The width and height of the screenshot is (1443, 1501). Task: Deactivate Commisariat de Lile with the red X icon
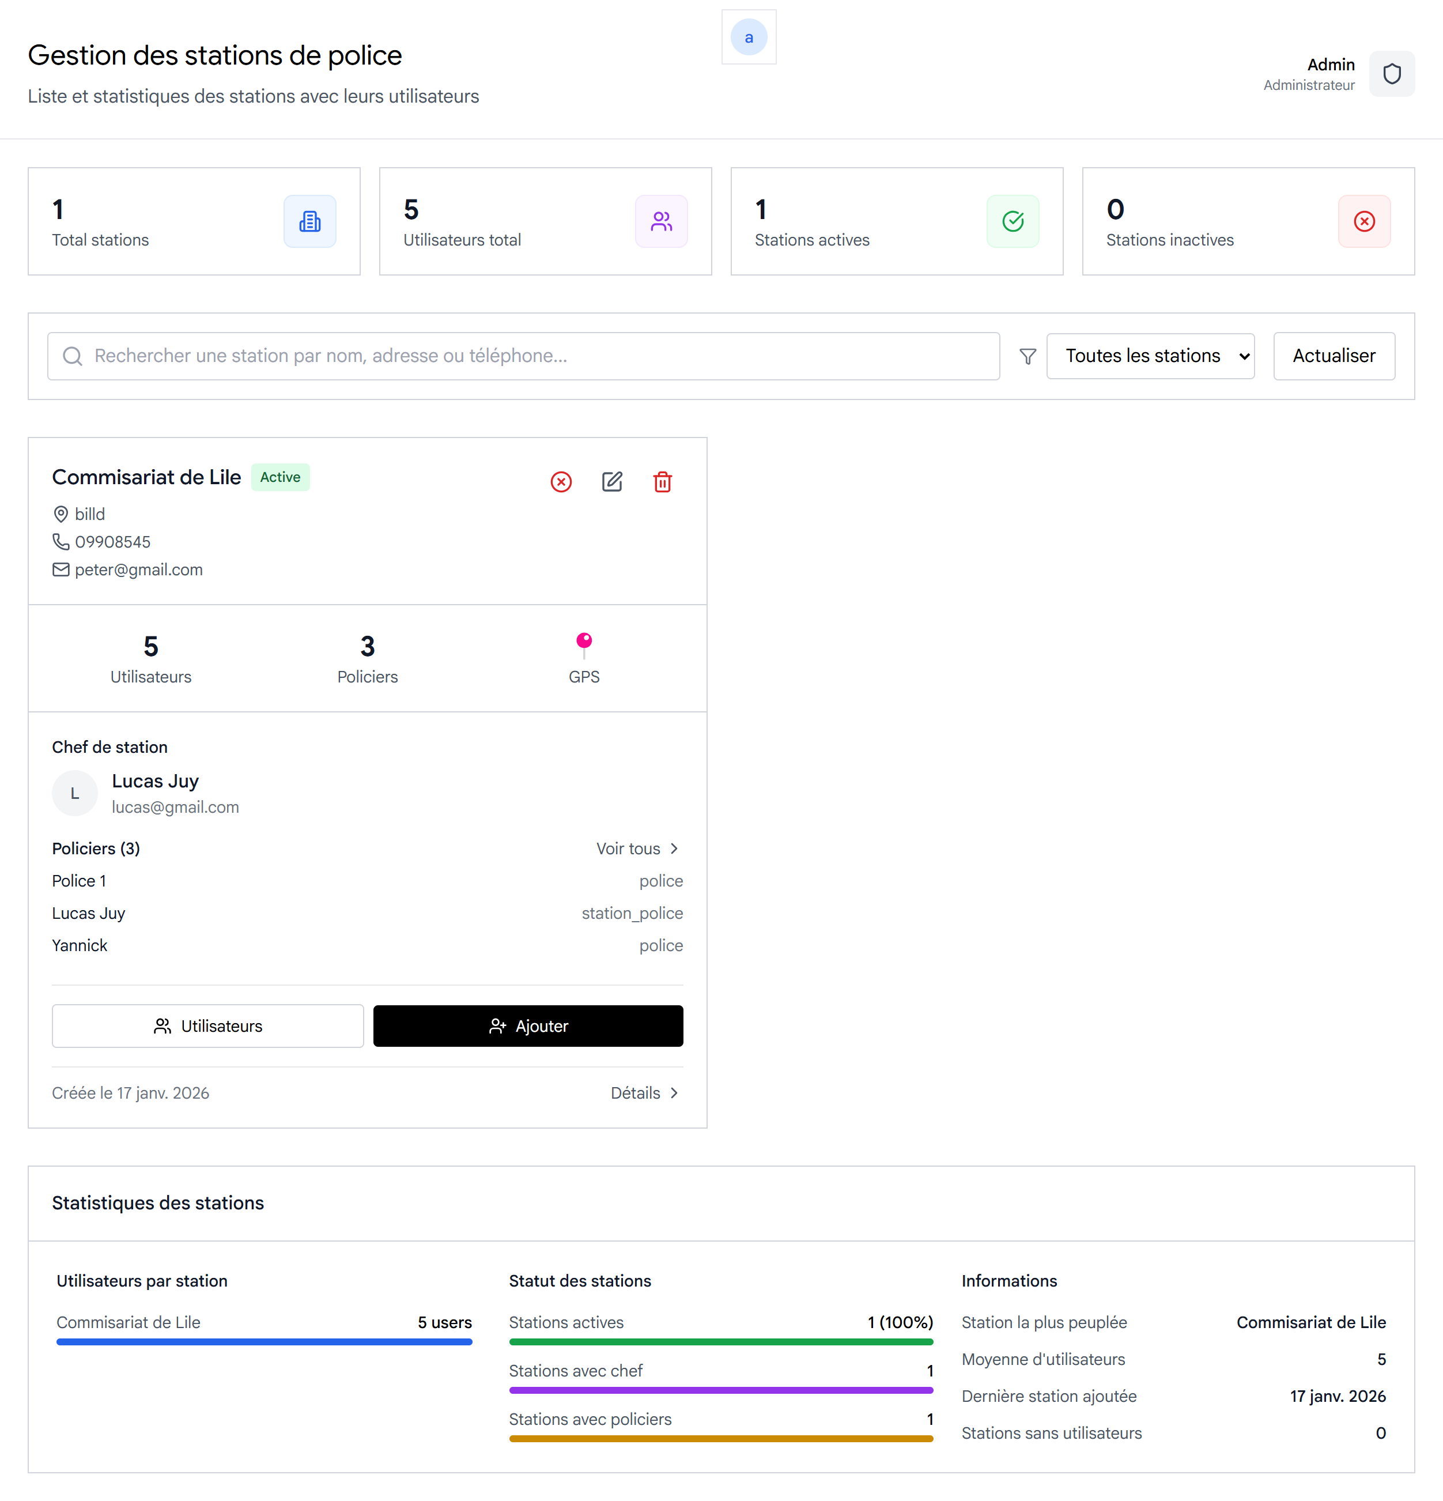coord(561,482)
